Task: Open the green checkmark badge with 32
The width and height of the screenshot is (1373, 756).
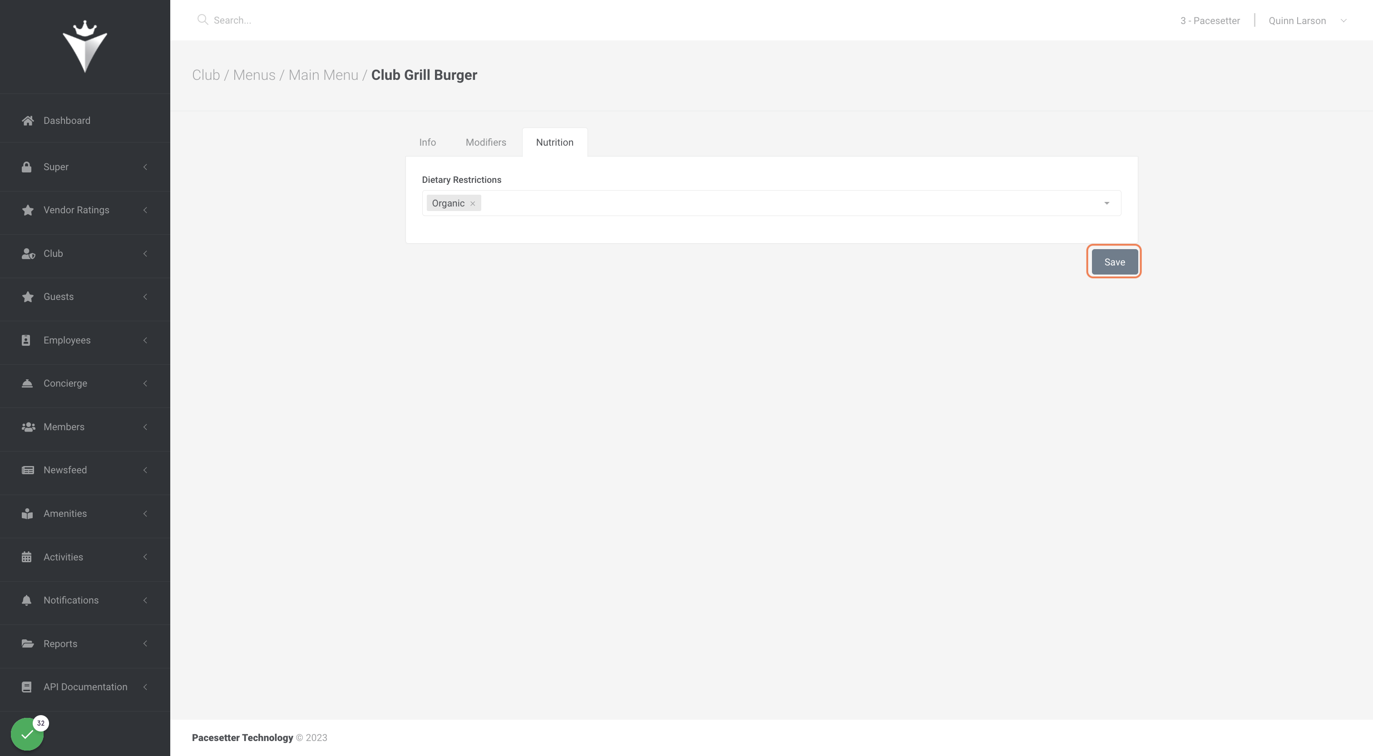Action: pos(28,734)
